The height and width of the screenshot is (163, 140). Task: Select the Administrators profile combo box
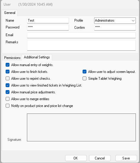115,20
